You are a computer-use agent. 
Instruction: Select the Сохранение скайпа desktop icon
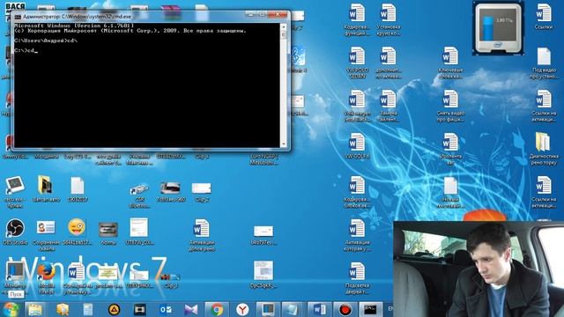tap(46, 235)
